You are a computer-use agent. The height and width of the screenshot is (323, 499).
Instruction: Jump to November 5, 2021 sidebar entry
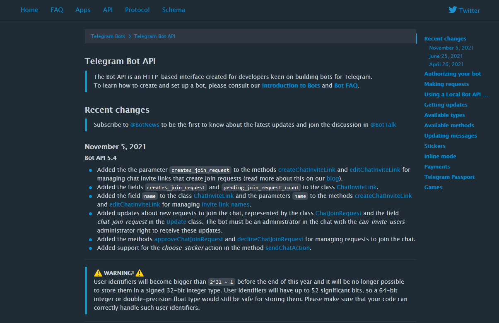coord(451,48)
